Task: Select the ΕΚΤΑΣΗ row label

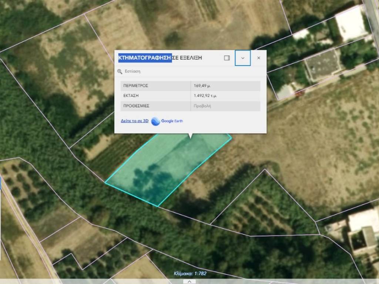Action: [x=131, y=96]
